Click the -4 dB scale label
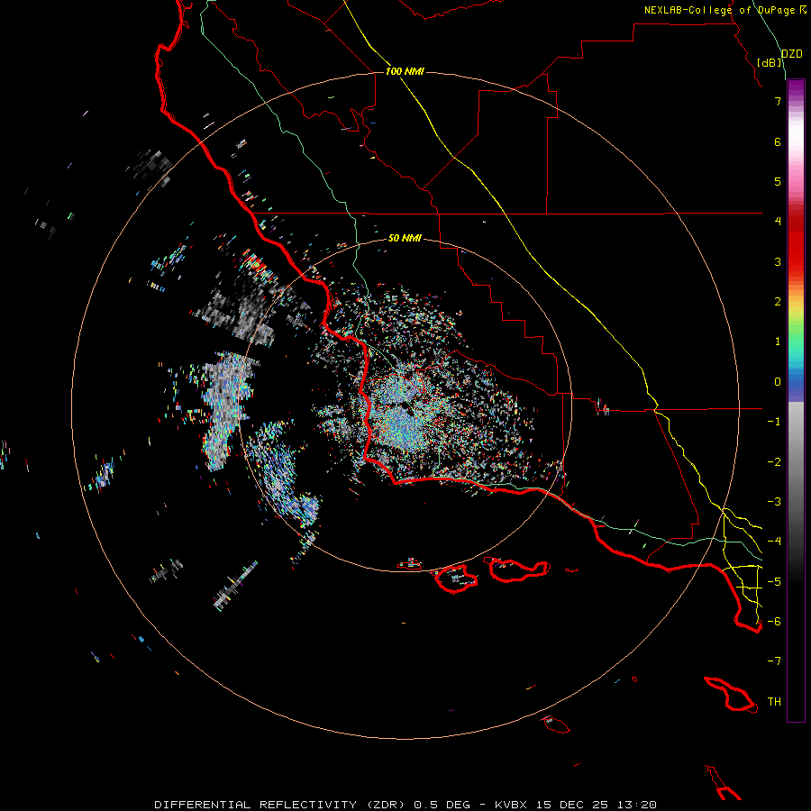The height and width of the screenshot is (811, 811). 774,542
